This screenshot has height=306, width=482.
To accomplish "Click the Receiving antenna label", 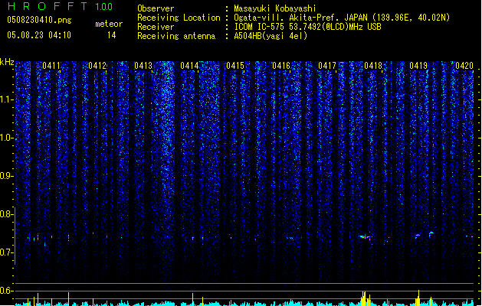I will tap(176, 36).
